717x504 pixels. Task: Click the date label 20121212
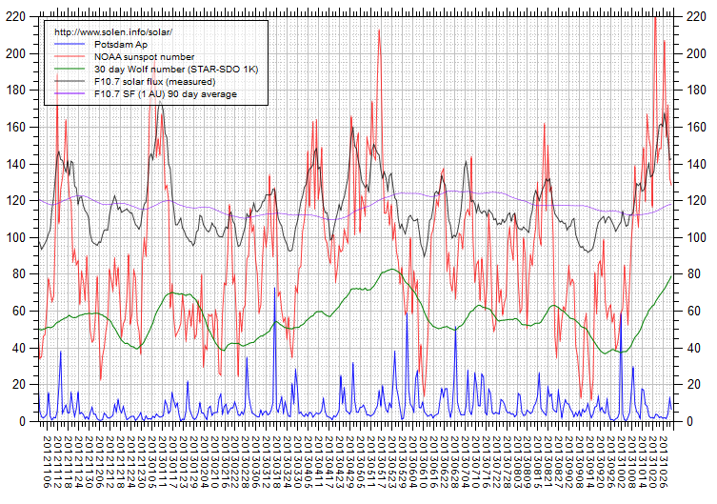(x=110, y=462)
